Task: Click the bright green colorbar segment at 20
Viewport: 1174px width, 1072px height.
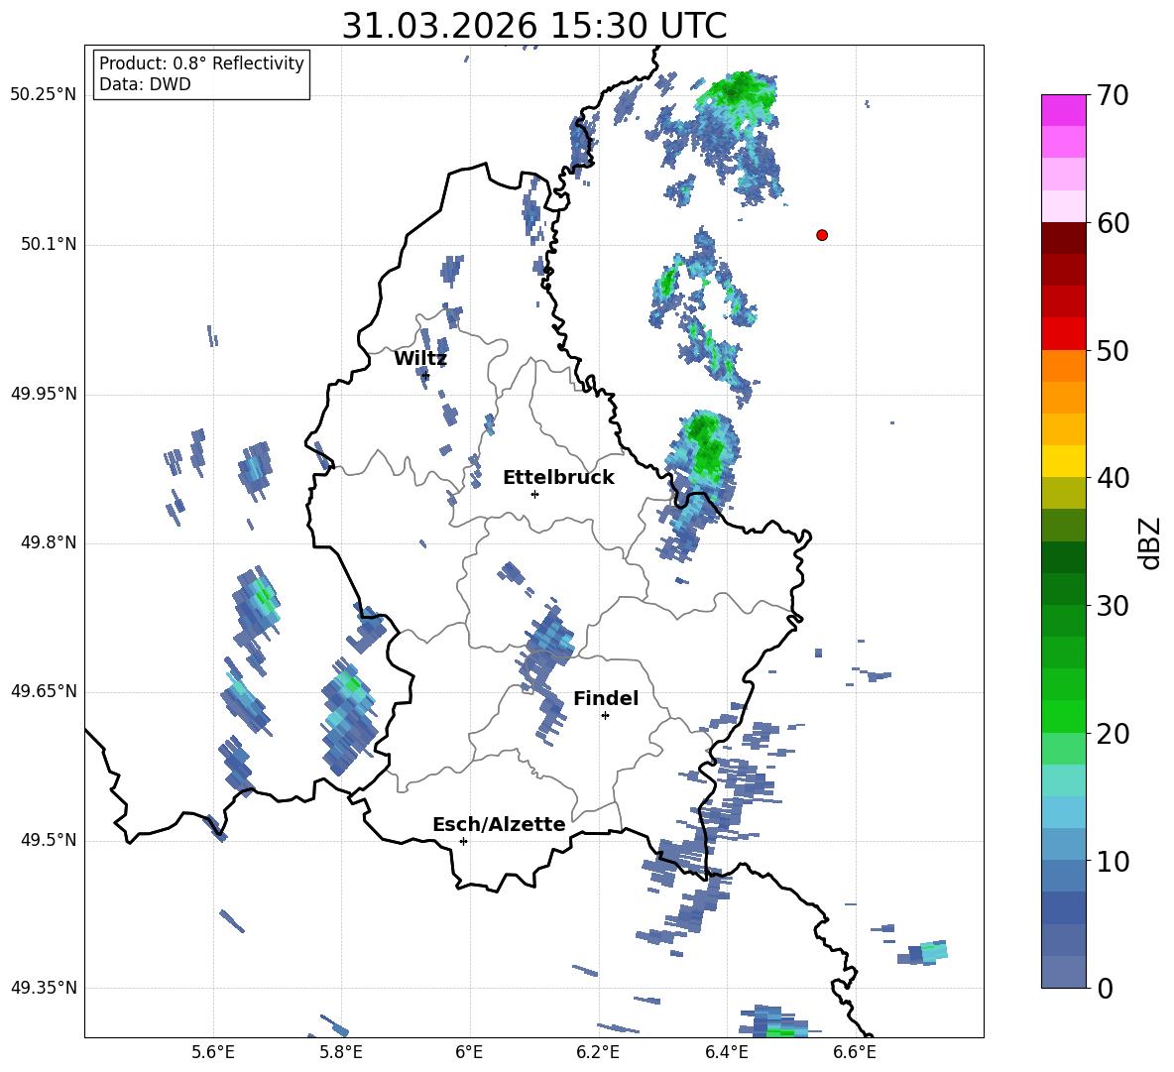Action: (x=1063, y=716)
